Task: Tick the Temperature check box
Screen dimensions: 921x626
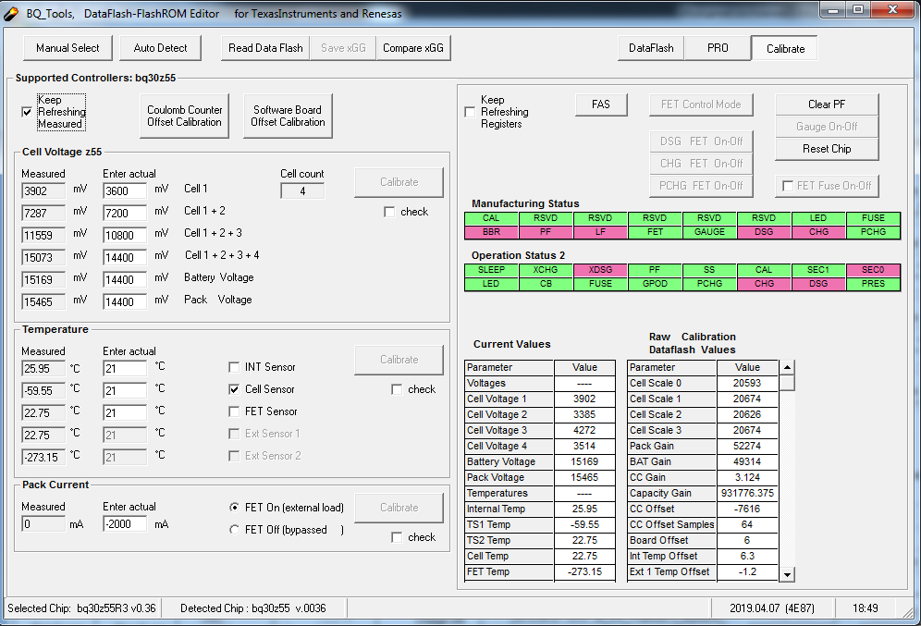Action: click(x=397, y=389)
